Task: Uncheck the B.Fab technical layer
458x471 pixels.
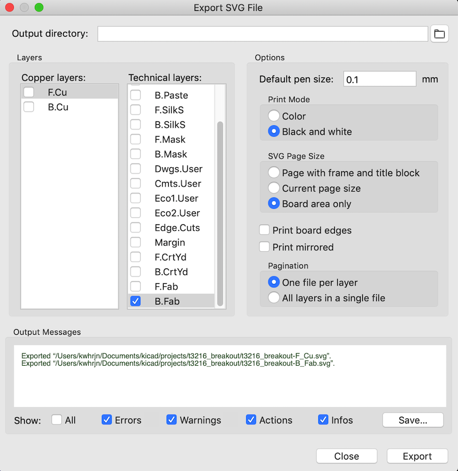Action: (136, 301)
